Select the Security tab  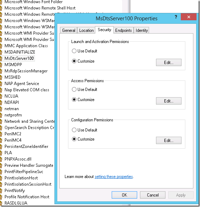104,30
